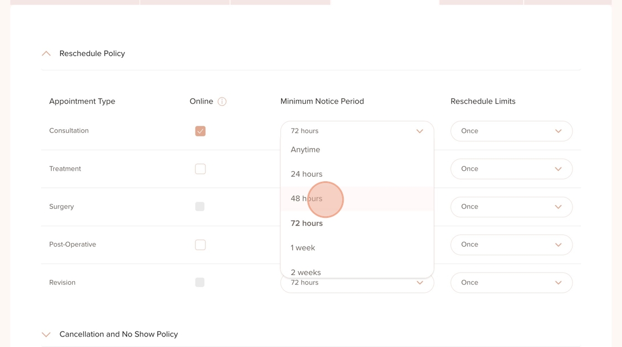Toggle the Surgery Online checkbox
Viewport: 622px width, 347px height.
200,207
